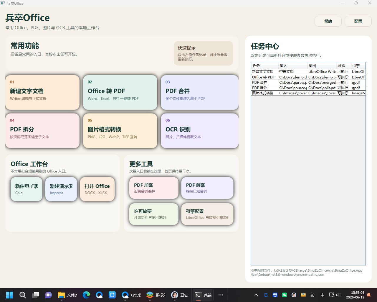The image size is (377, 302).
Task: Open Task View on the taskbar
Action: point(36,295)
